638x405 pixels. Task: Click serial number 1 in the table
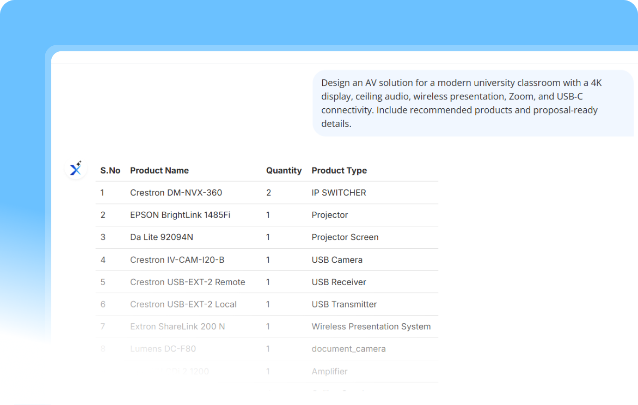[103, 193]
